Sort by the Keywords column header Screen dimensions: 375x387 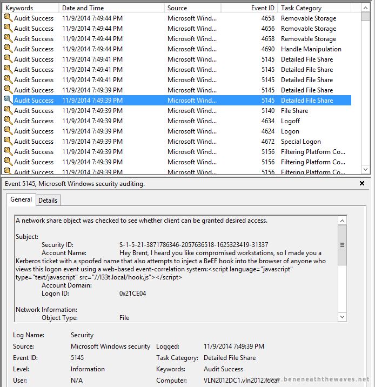31,8
